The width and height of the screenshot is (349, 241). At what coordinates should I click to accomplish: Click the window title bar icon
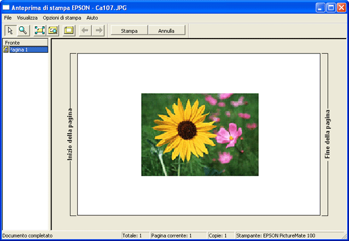6,6
